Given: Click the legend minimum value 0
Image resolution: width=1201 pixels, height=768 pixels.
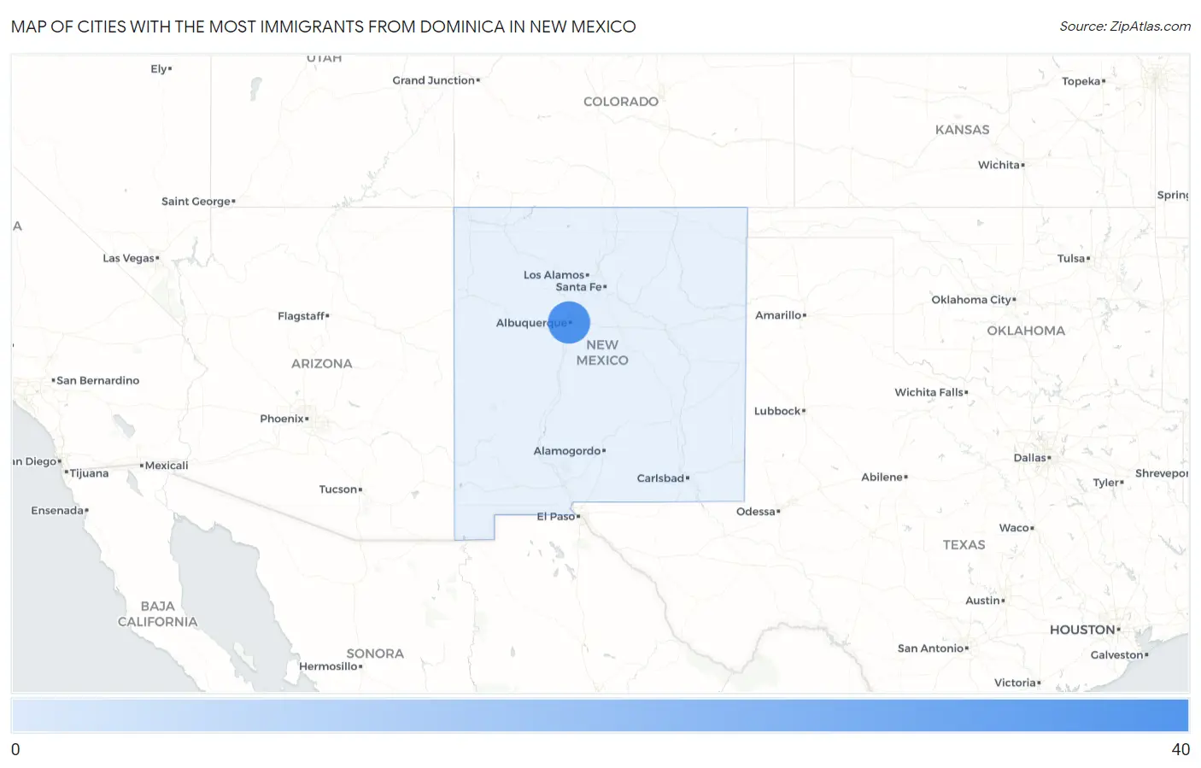Looking at the screenshot, I should pos(15,749).
